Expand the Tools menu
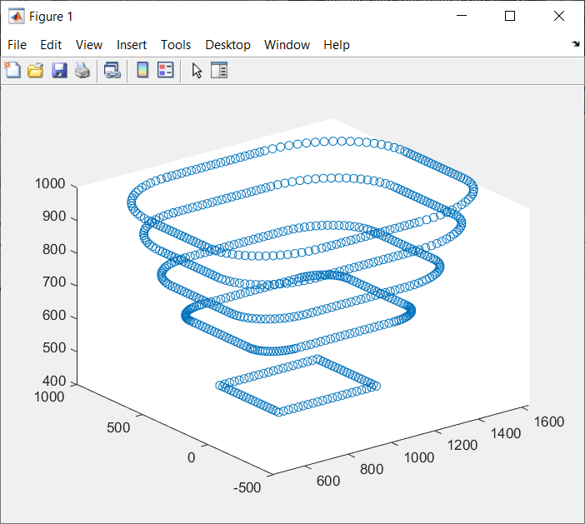This screenshot has height=524, width=585. 176,45
